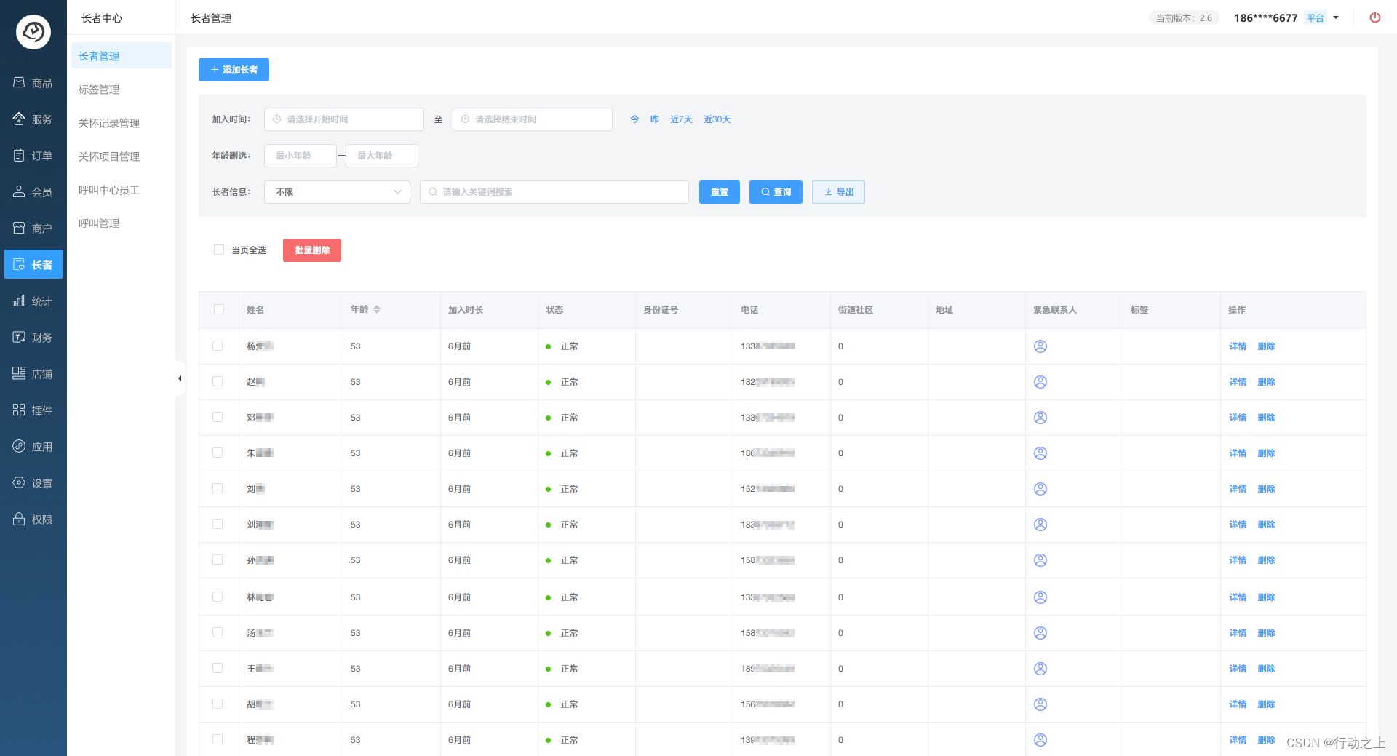
Task: Open 应用 in the left sidebar
Action: (33, 447)
